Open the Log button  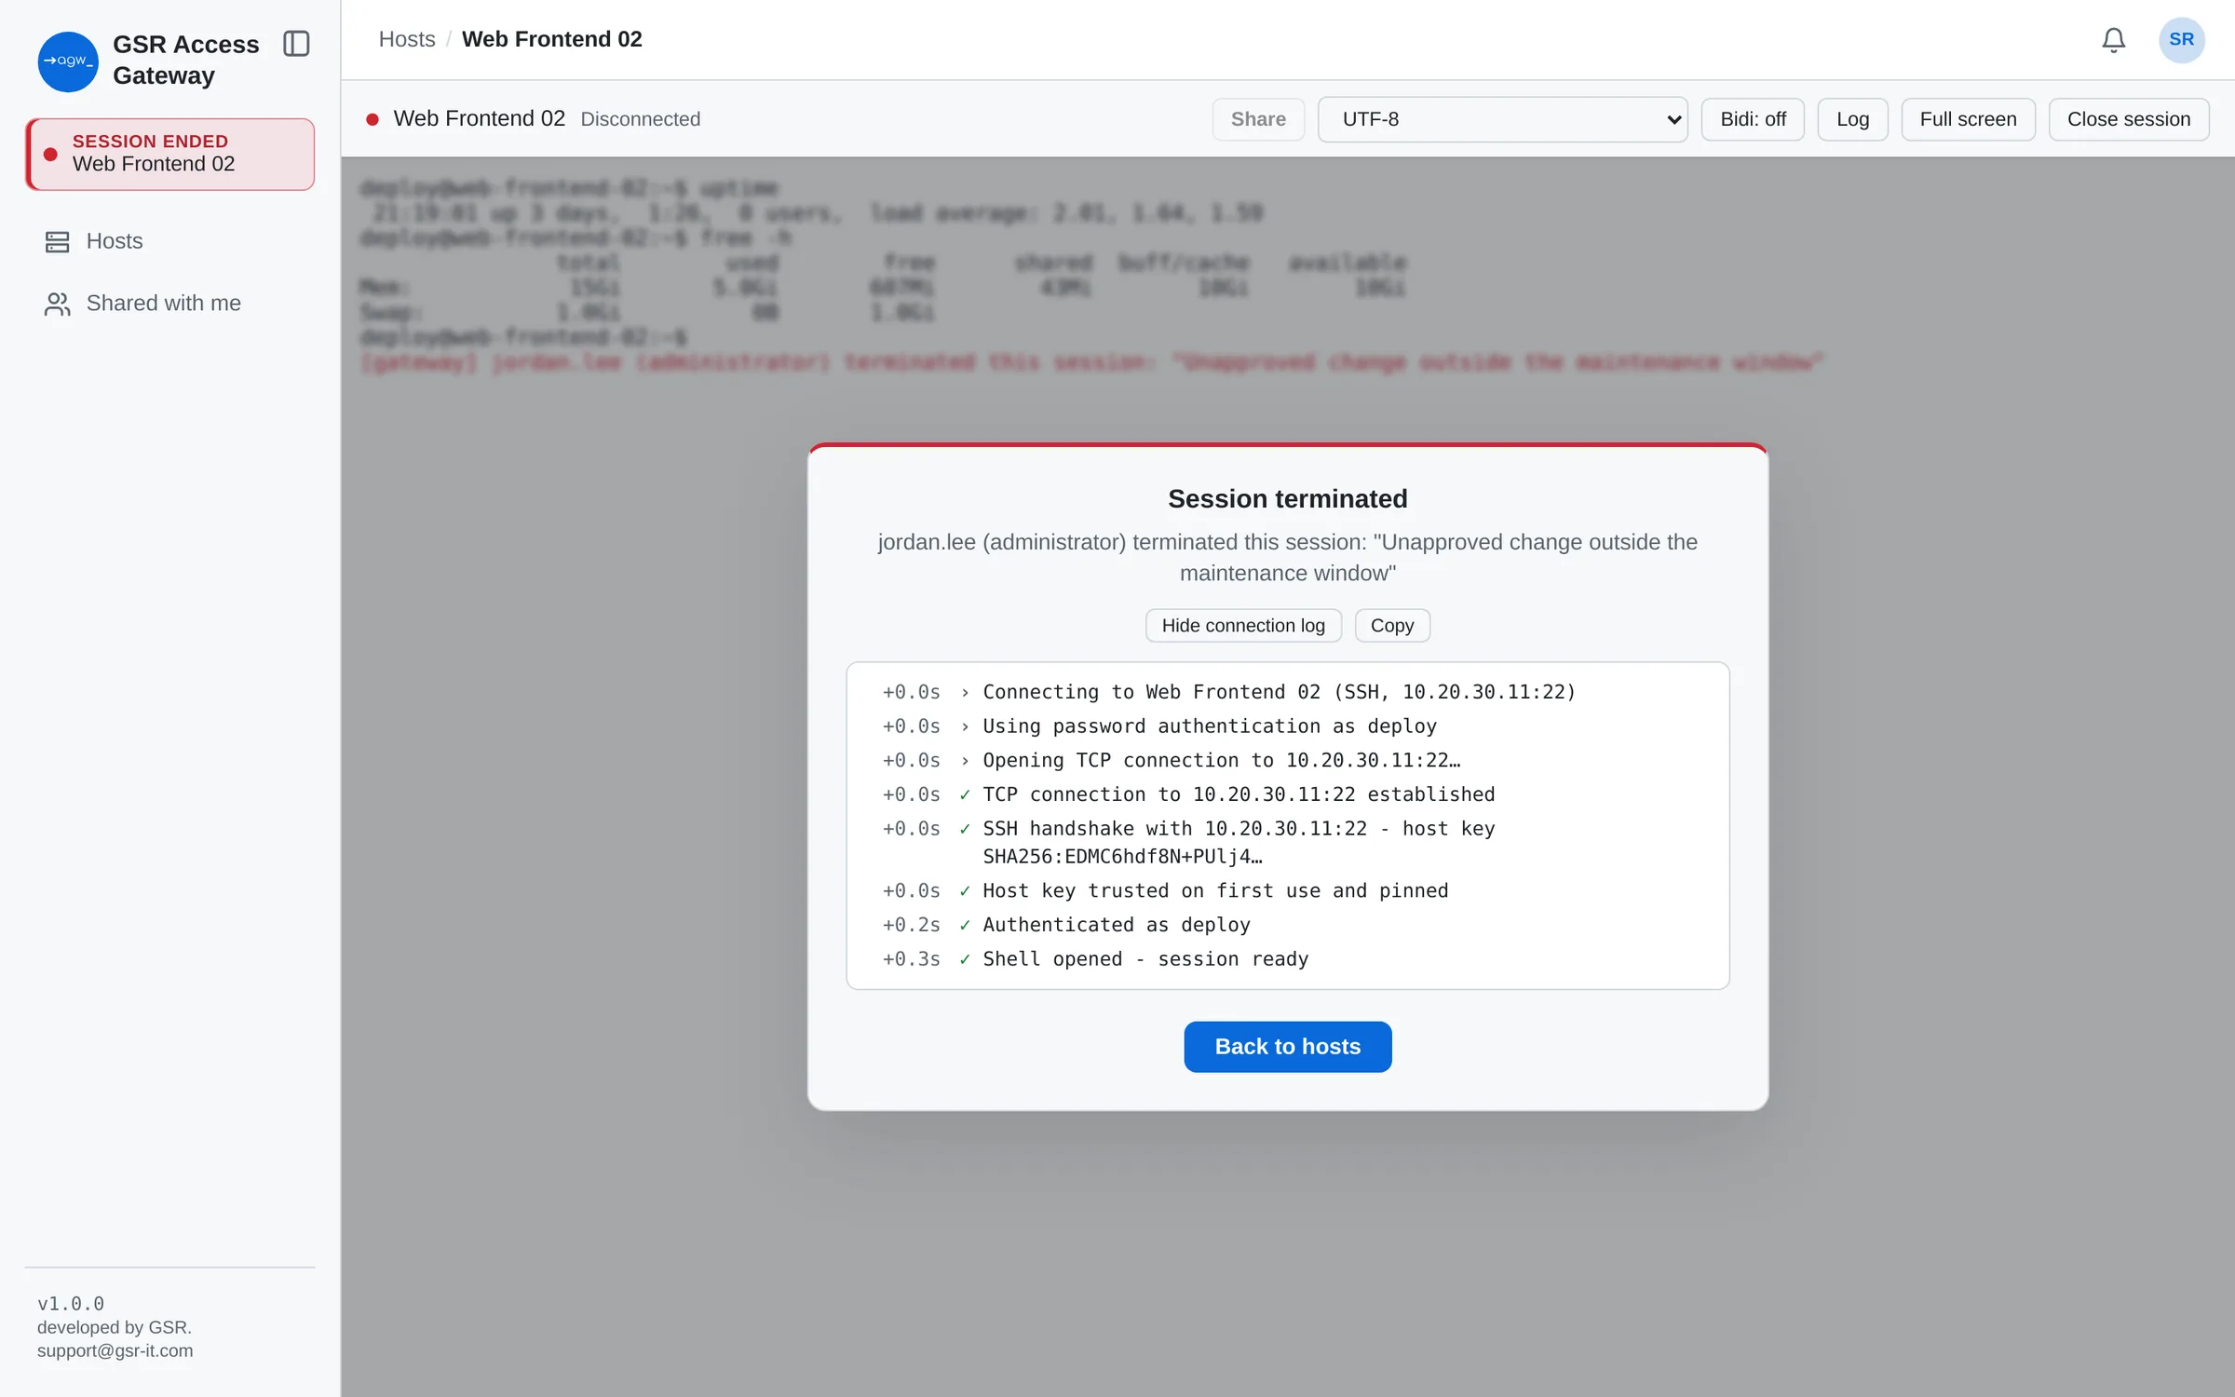1852,119
